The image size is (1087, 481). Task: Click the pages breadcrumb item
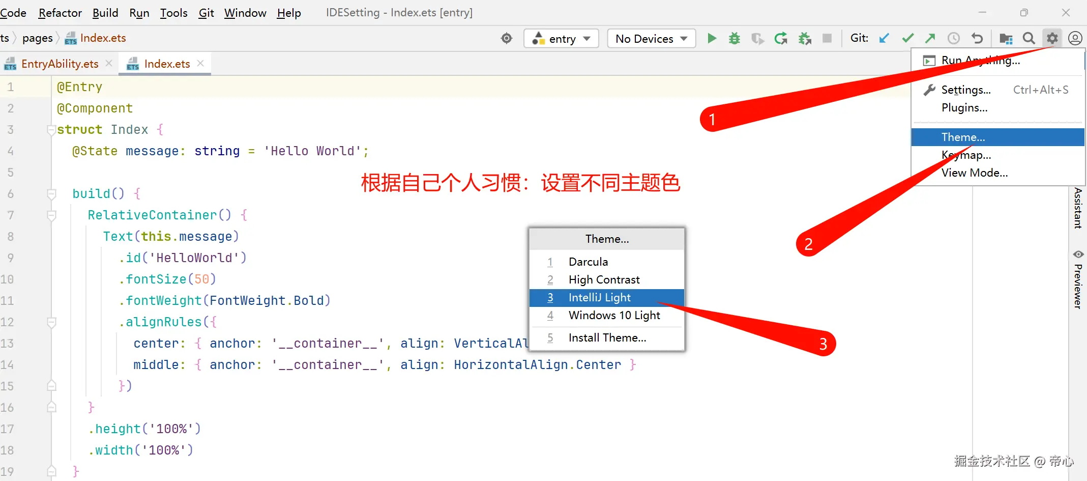pos(38,38)
